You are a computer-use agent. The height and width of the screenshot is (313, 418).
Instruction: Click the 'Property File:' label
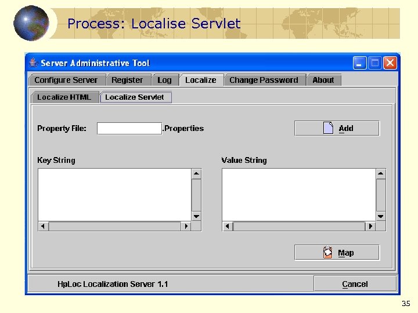62,129
